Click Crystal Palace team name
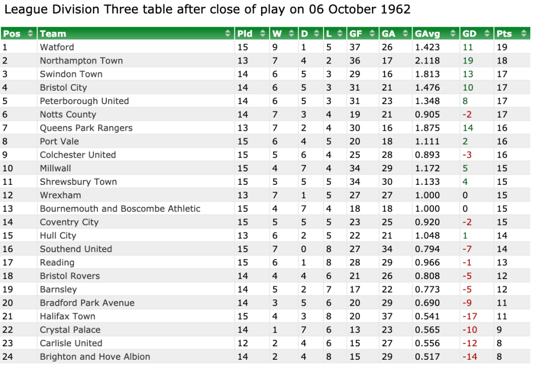 click(x=70, y=330)
